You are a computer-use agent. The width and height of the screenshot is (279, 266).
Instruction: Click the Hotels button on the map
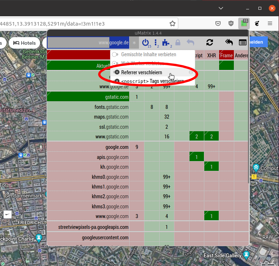coord(25,43)
